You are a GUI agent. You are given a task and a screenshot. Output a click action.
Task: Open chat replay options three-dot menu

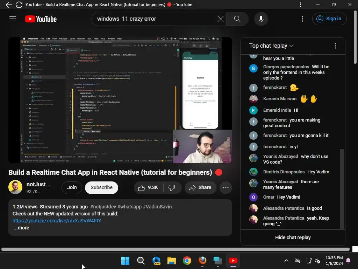click(x=335, y=46)
